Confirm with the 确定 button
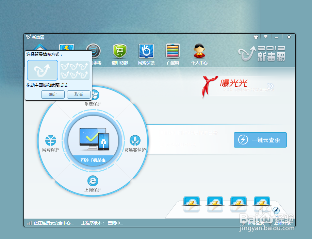This screenshot has width=312, height=239. click(53, 95)
